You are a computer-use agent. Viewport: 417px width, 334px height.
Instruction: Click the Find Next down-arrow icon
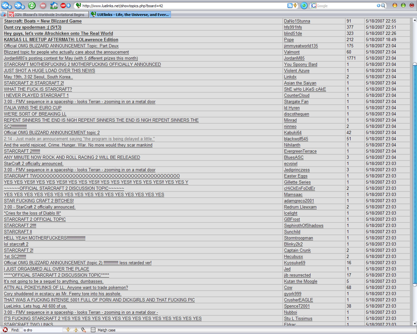tap(68, 330)
